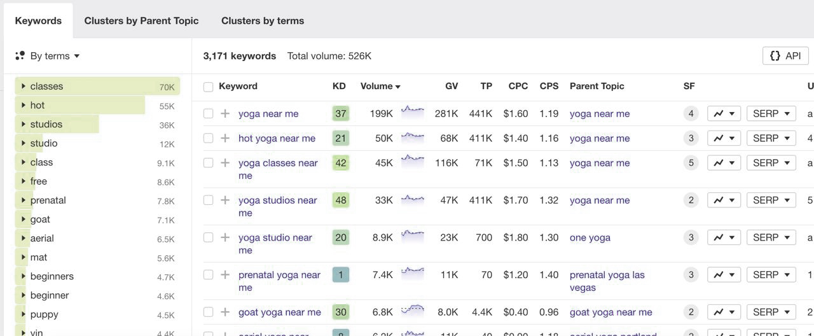
Task: Click volume sparkline for 'yoga classes near me'
Action: [x=412, y=159]
